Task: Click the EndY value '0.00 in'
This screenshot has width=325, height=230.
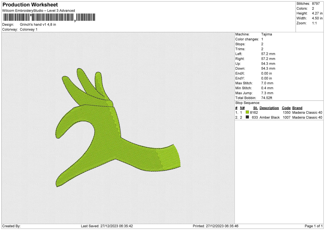Action: tap(266, 78)
